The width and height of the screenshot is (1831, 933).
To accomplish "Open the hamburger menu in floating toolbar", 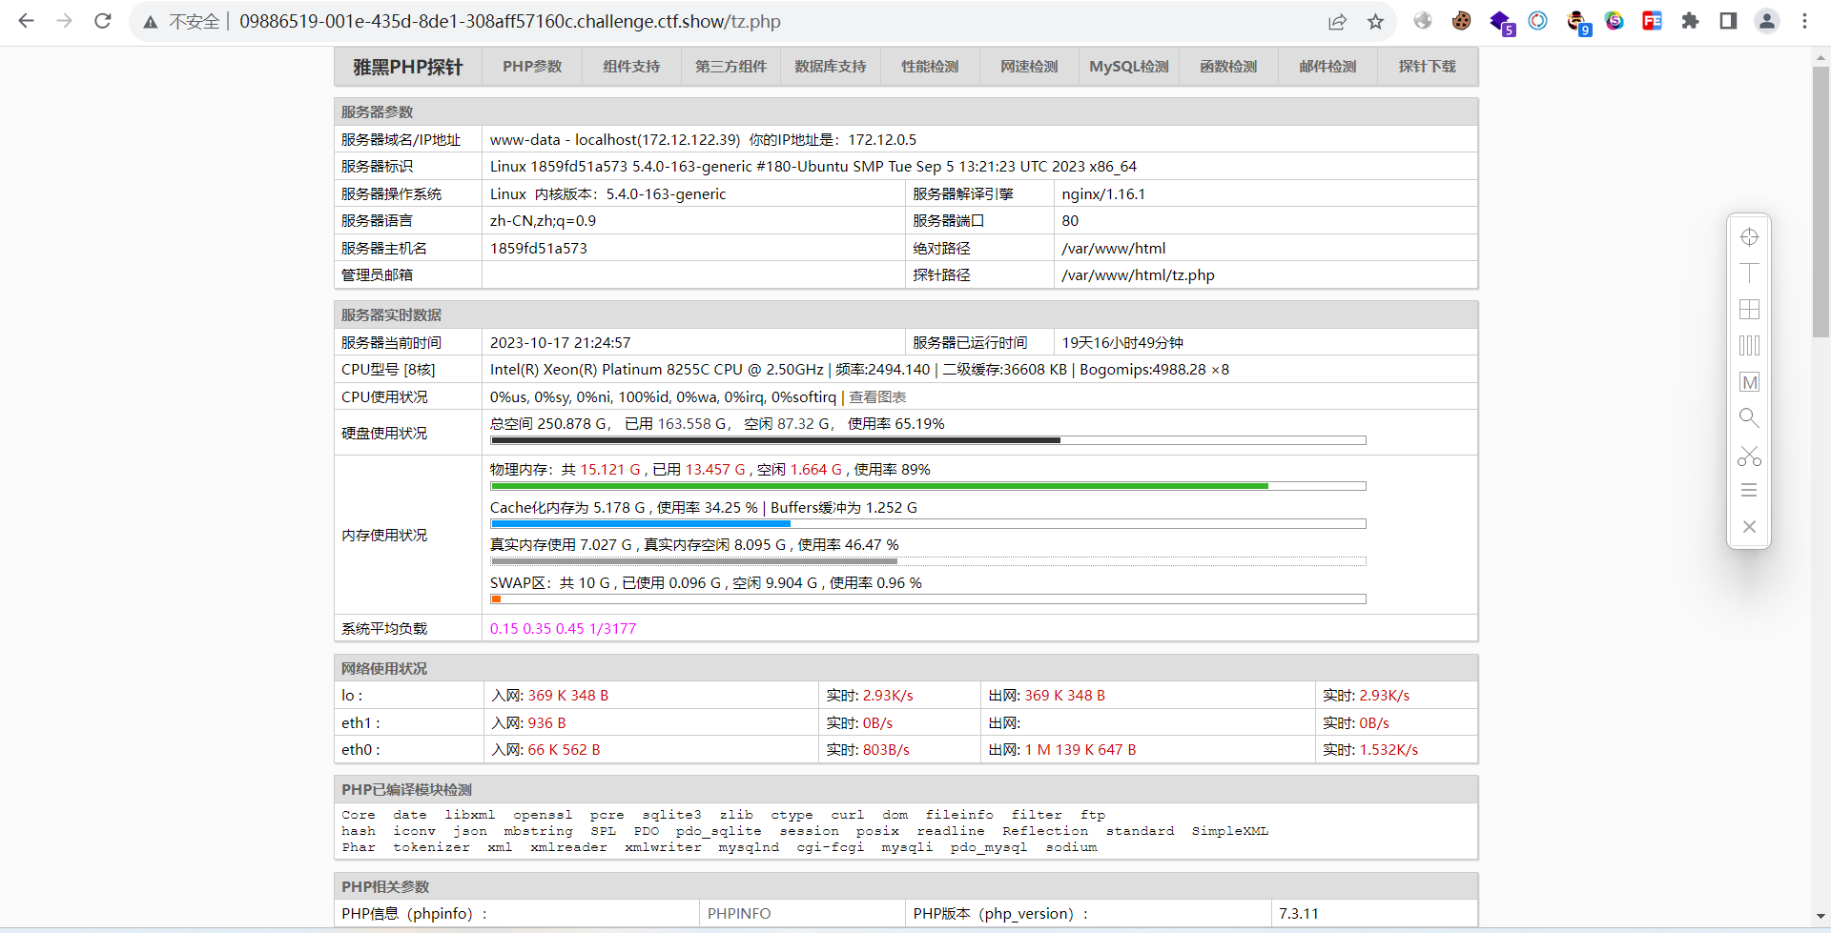I will [x=1749, y=491].
